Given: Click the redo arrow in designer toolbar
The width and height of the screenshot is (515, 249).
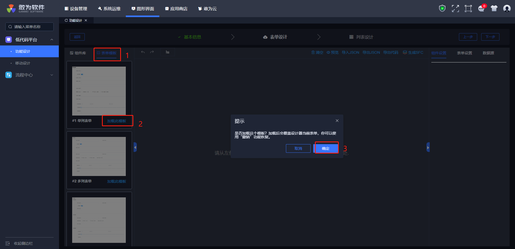Looking at the screenshot, I should pos(152,52).
